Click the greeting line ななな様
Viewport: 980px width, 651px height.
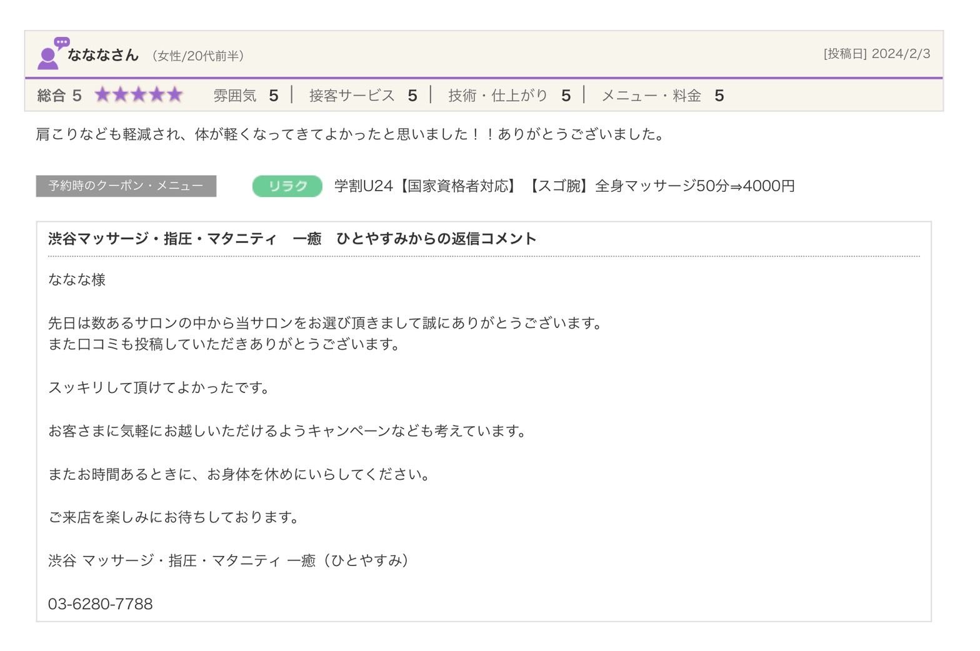[x=77, y=280]
